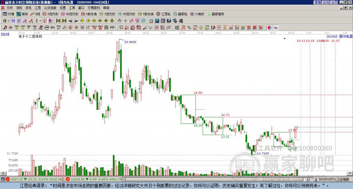This screenshot has width=353, height=189.
Task: Click the 3097.15 index value
Action: pyautogui.click(x=17, y=179)
